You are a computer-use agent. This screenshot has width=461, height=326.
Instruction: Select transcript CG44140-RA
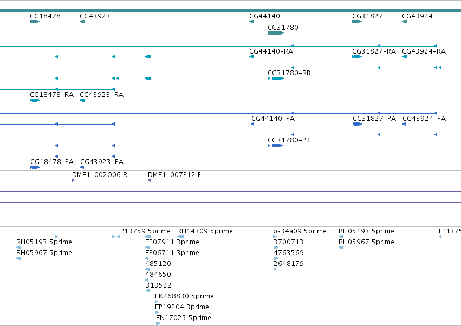271,51
